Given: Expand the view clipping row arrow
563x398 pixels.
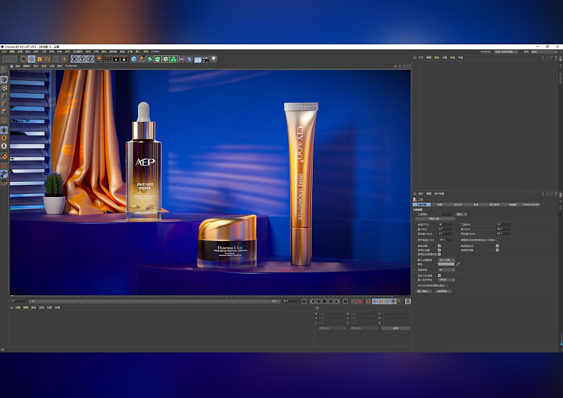Looking at the screenshot, I should 413,270.
